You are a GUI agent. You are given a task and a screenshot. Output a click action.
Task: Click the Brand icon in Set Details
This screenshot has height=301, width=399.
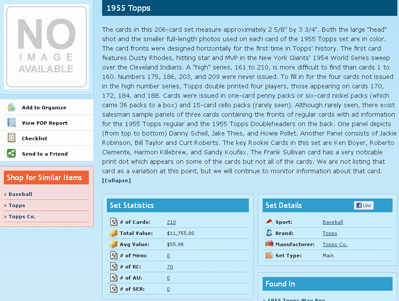269,233
